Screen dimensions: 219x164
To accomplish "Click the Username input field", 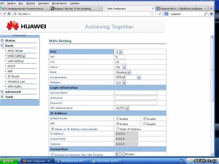I will 136,98.
